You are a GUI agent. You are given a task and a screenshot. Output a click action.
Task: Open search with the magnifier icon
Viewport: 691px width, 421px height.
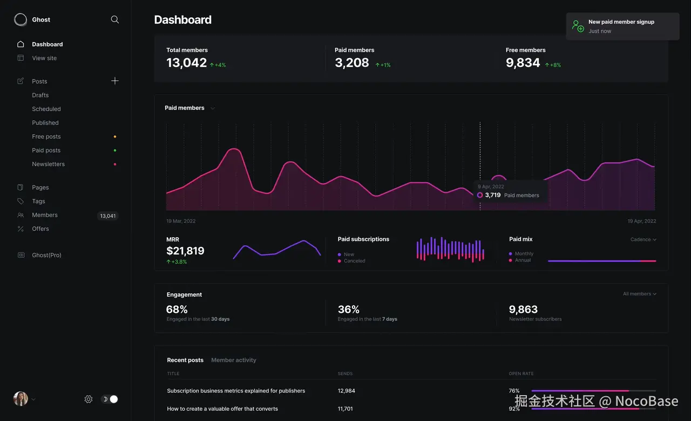[x=115, y=19]
